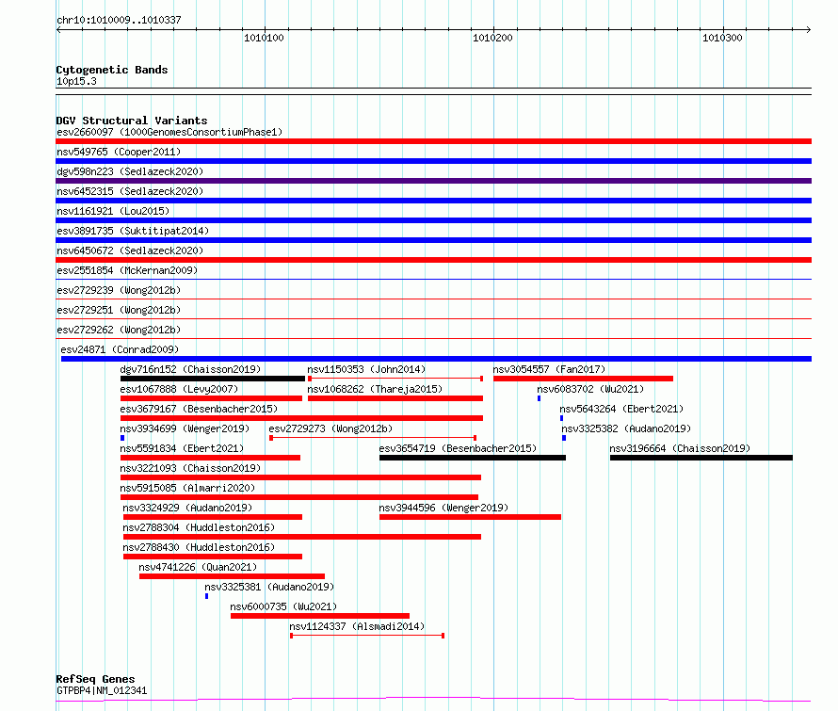
Task: Select the esv2551854 McKernan2009 label
Action: (x=127, y=270)
